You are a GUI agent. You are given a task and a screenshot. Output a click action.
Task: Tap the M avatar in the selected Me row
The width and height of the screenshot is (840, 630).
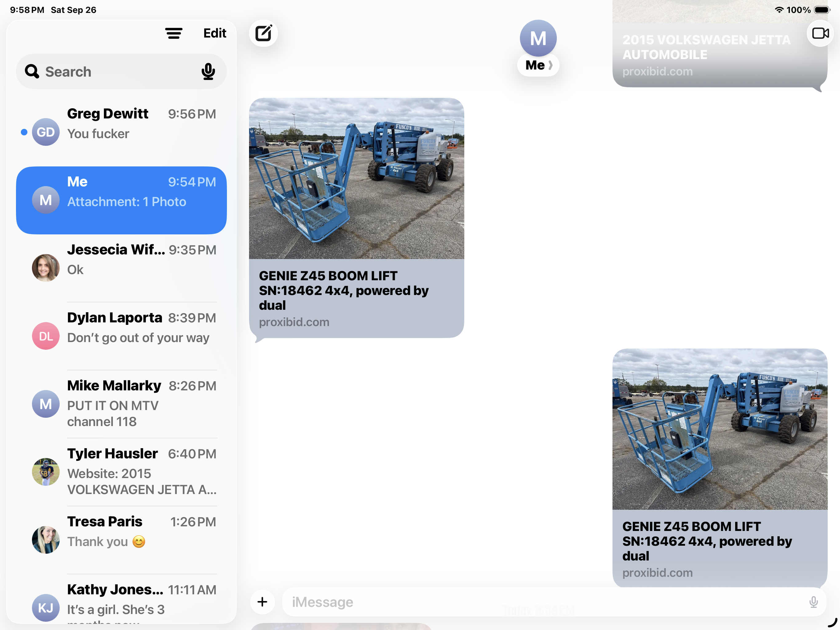coord(46,200)
